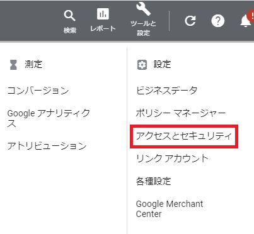Image resolution: width=254 pixels, height=234 pixels.
Task: Open コンバージョン under 測定
Action: 38,91
